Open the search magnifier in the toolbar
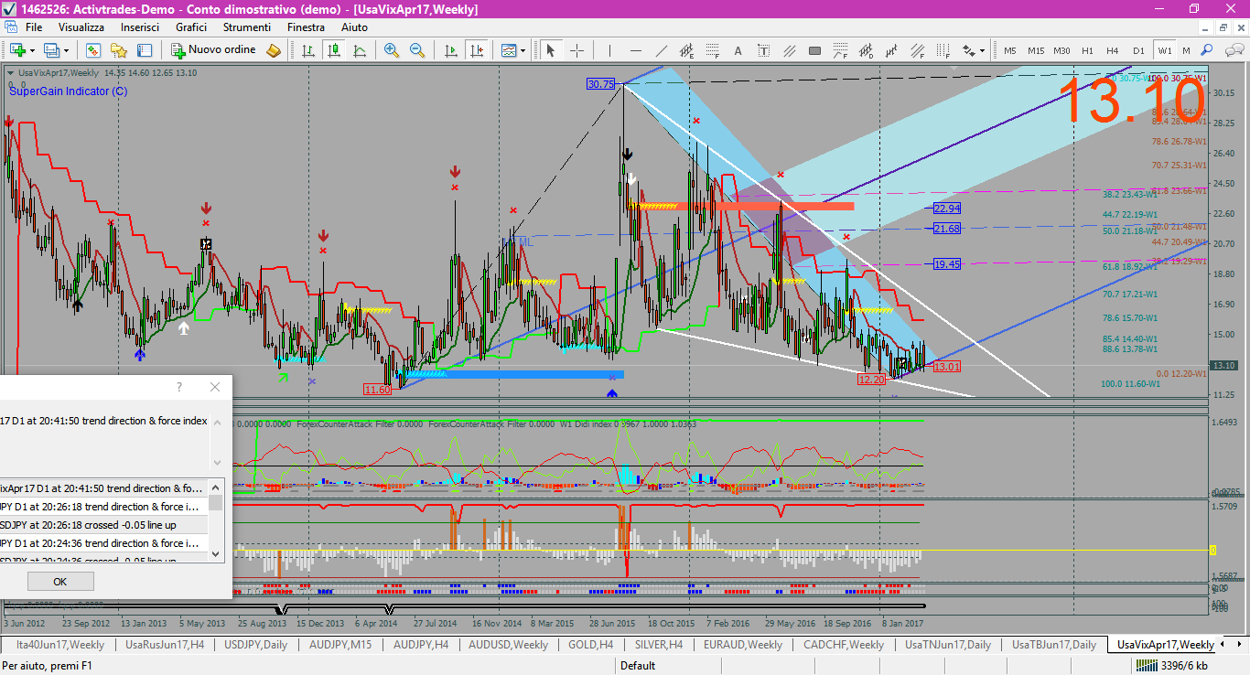This screenshot has width=1250, height=675. coord(1207,50)
